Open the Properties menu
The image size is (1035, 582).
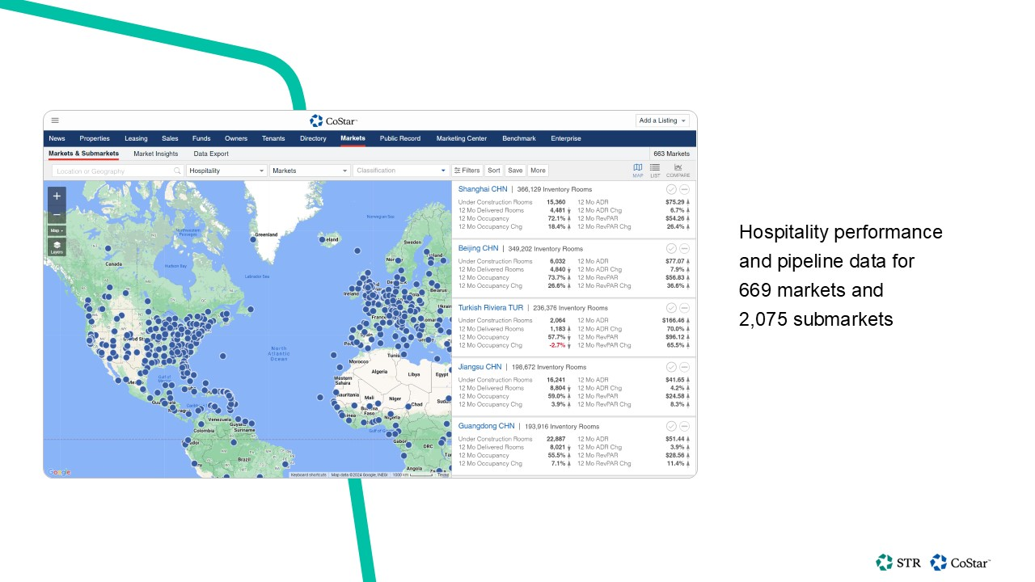(x=95, y=138)
